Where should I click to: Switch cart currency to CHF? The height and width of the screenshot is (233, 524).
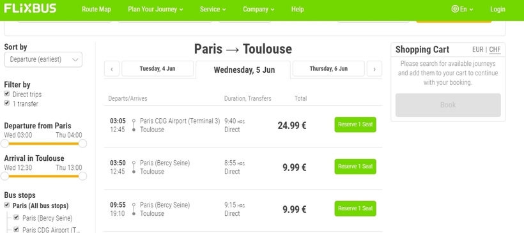tap(495, 50)
